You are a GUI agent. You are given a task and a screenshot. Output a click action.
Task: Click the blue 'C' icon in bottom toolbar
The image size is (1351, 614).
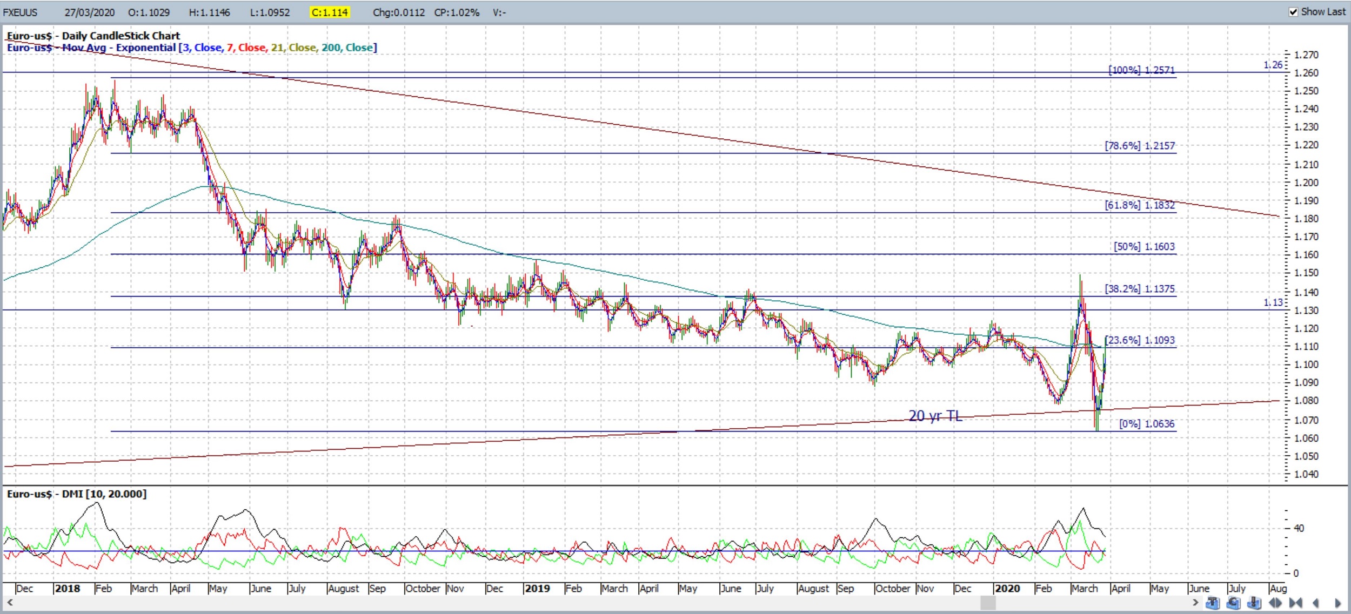click(1233, 603)
